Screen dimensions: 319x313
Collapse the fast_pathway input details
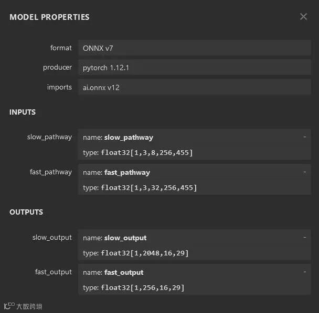304,172
